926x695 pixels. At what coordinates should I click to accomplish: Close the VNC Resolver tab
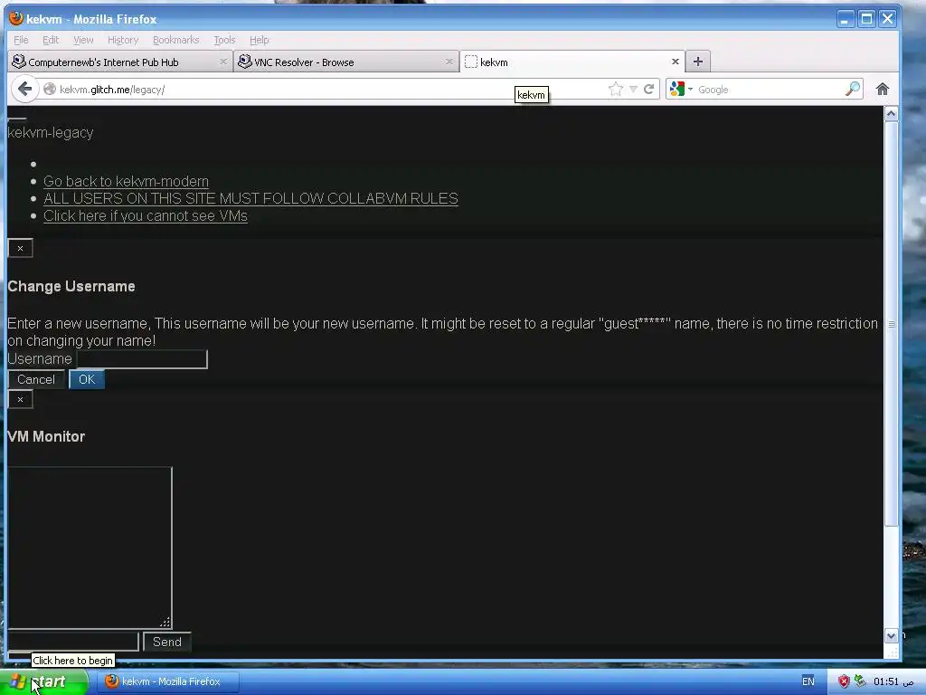(x=449, y=62)
